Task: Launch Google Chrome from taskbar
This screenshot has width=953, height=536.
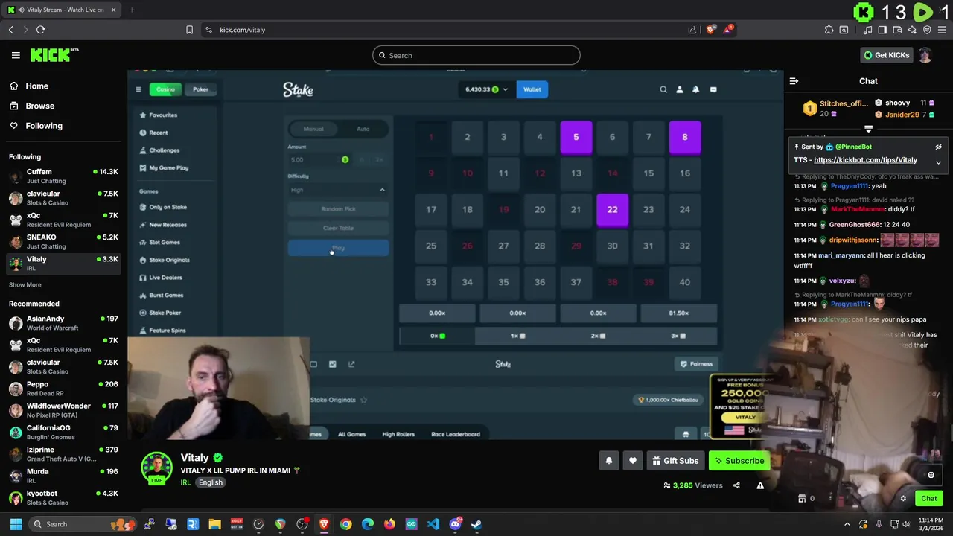Action: pos(345,524)
